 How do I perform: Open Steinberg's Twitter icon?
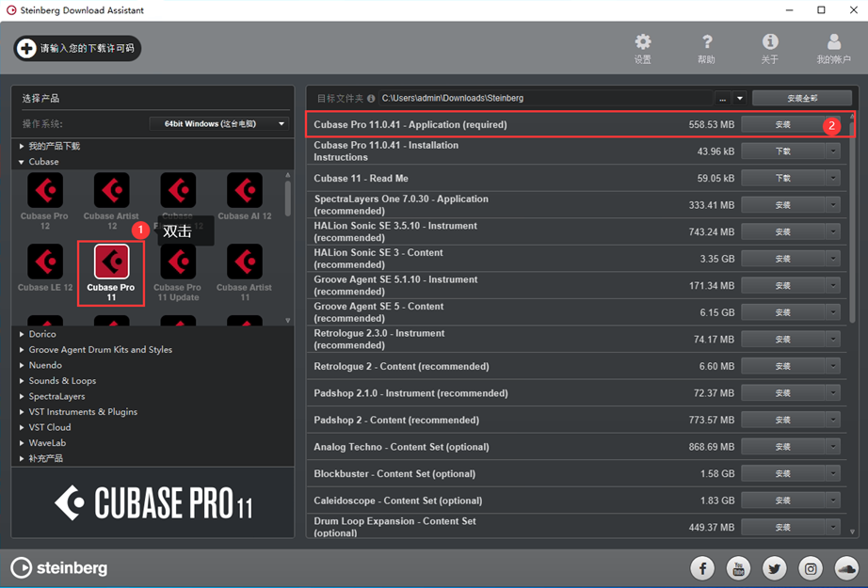774,567
